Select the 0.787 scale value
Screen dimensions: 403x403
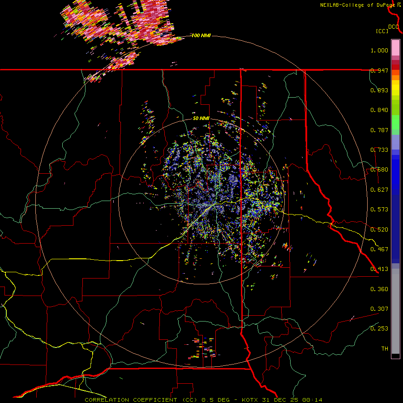point(379,130)
